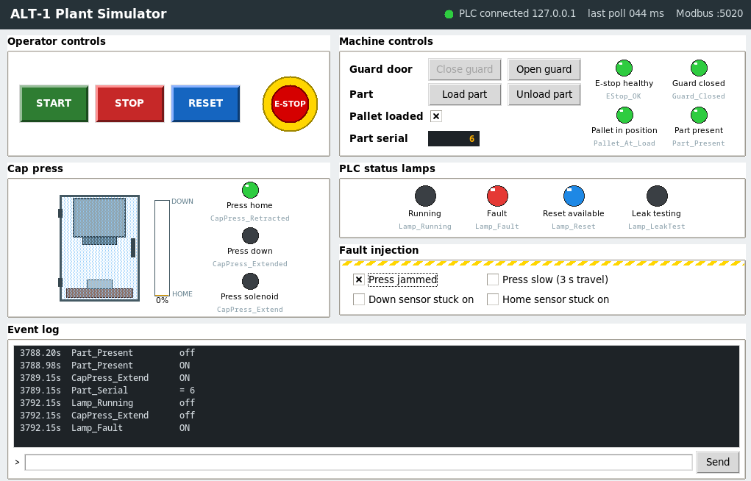Click the Pallet_At_Load tag label
This screenshot has width=751, height=481.
(624, 143)
